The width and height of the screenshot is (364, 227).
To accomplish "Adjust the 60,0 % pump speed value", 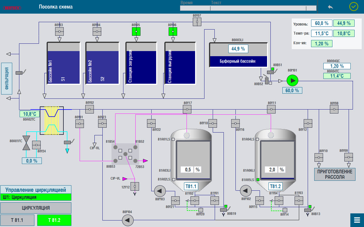I will click(292, 90).
